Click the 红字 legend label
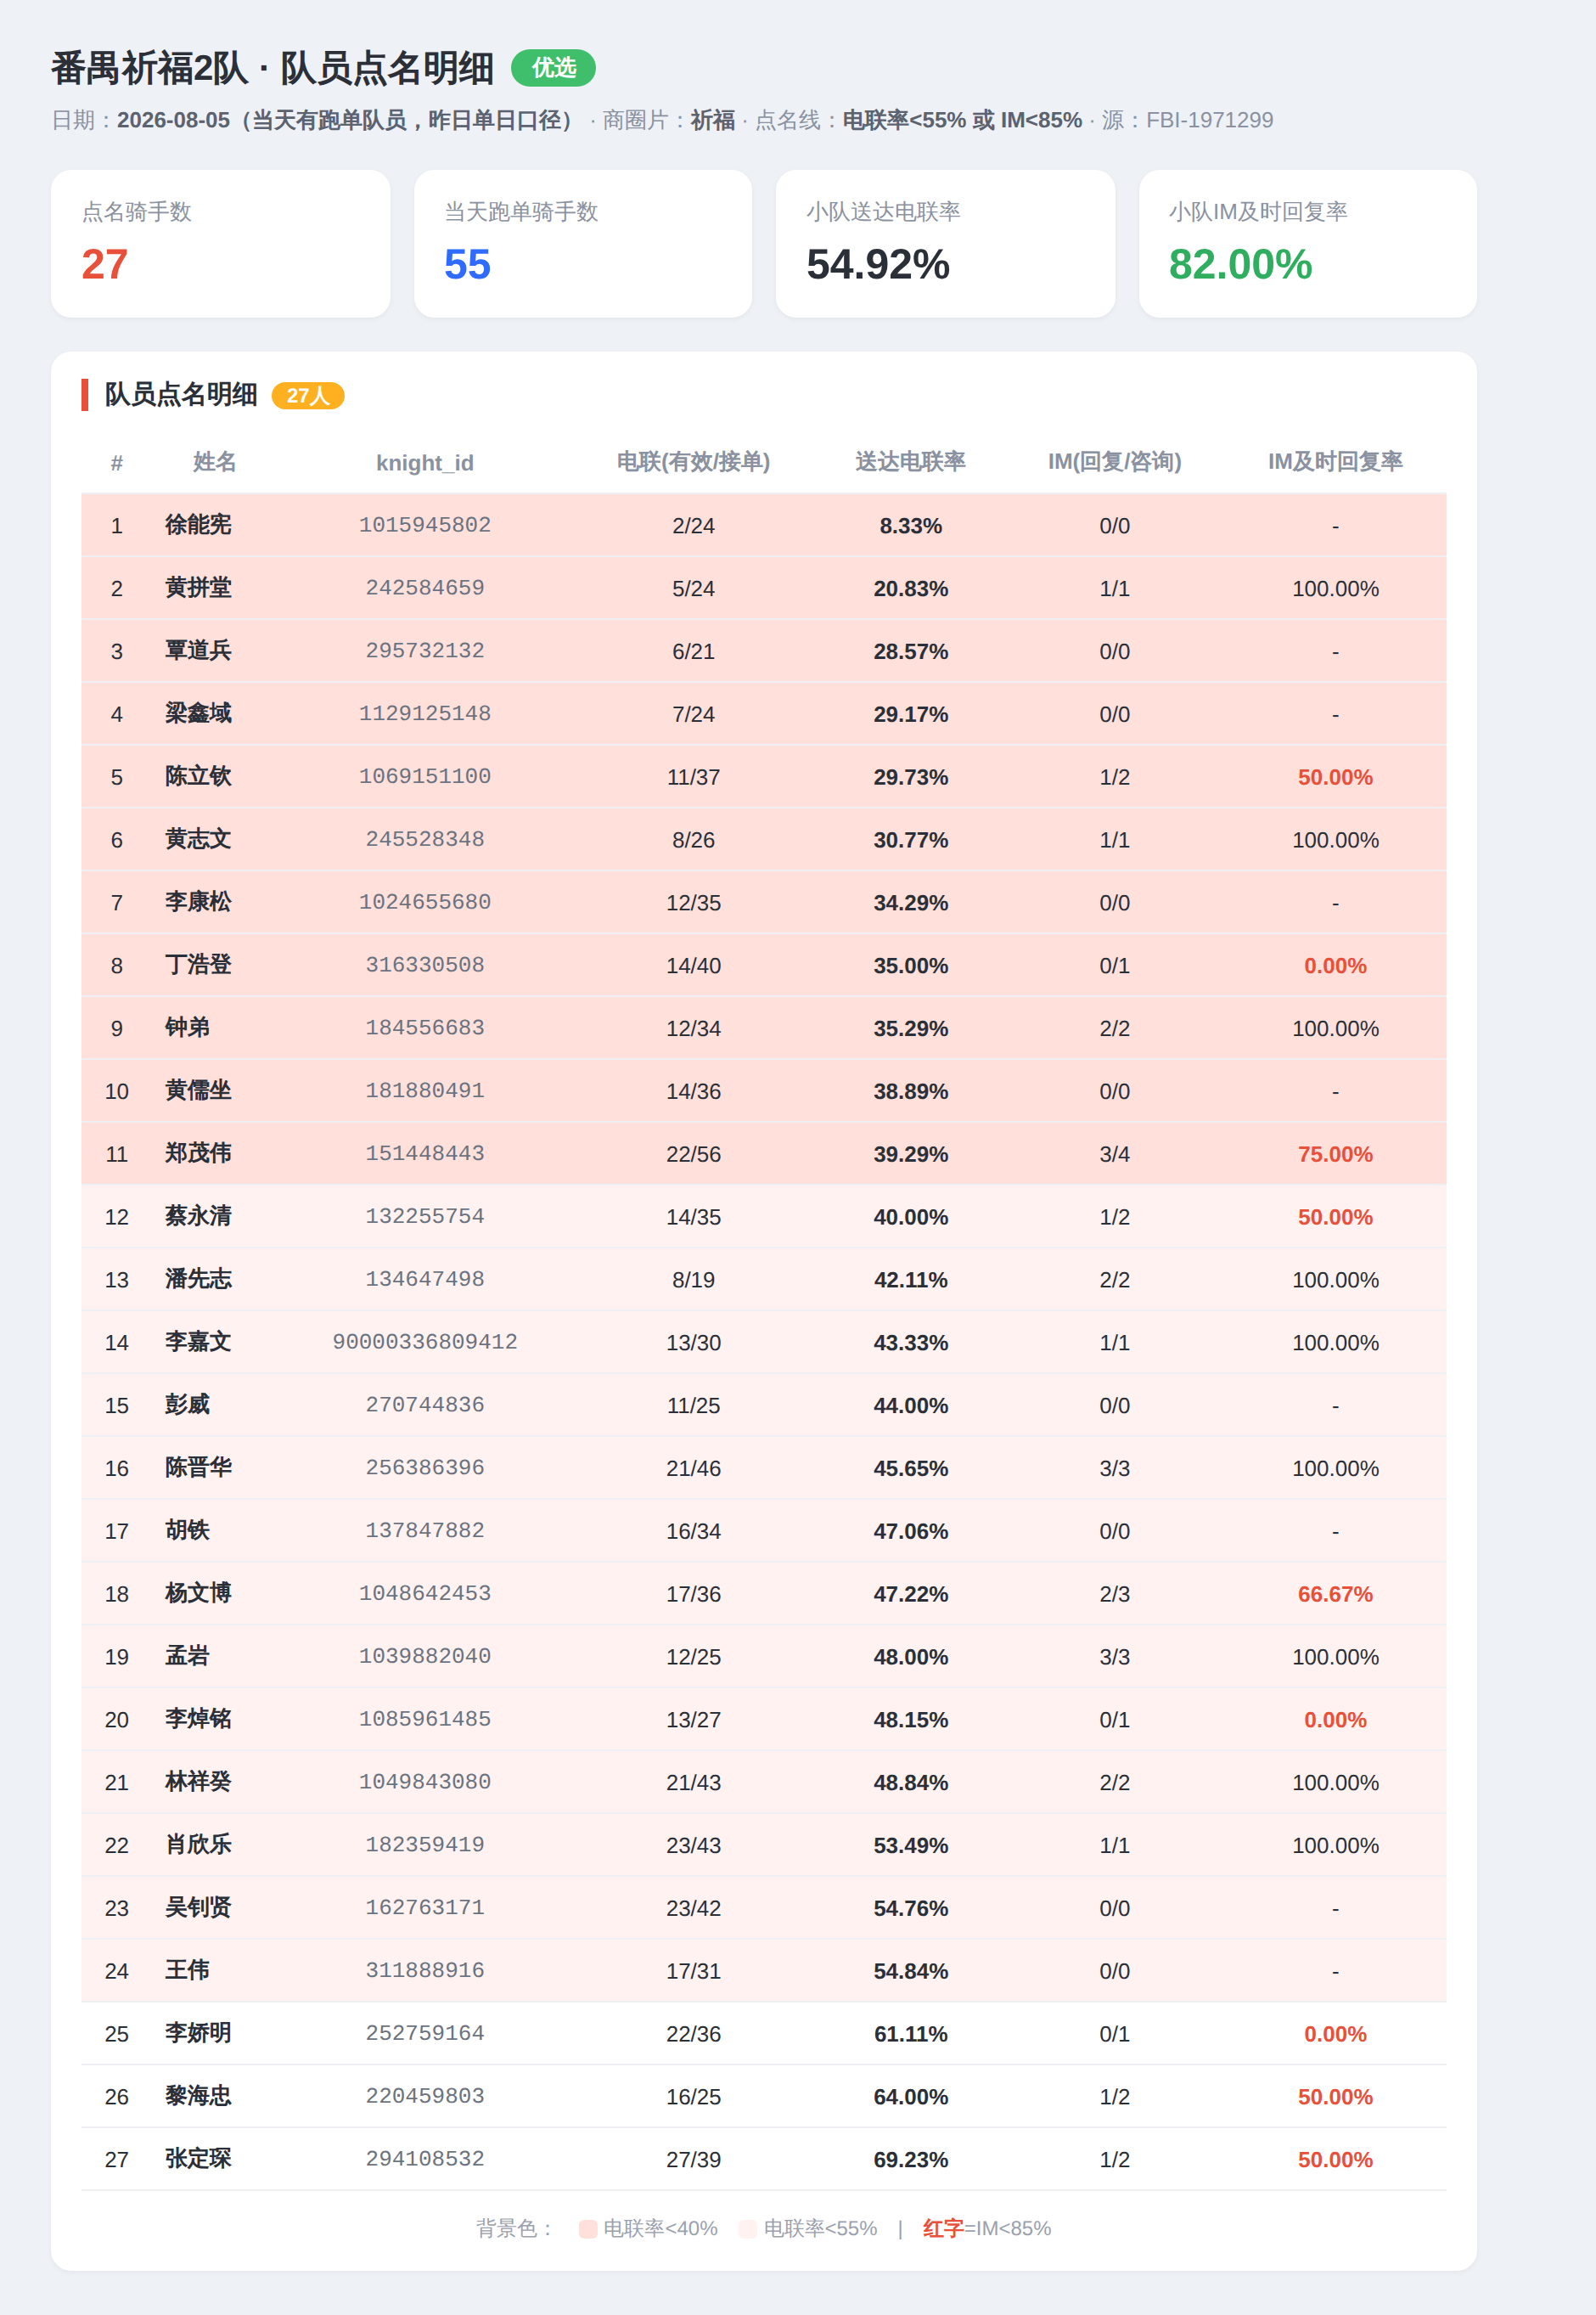The width and height of the screenshot is (1596, 2315). tap(943, 2229)
